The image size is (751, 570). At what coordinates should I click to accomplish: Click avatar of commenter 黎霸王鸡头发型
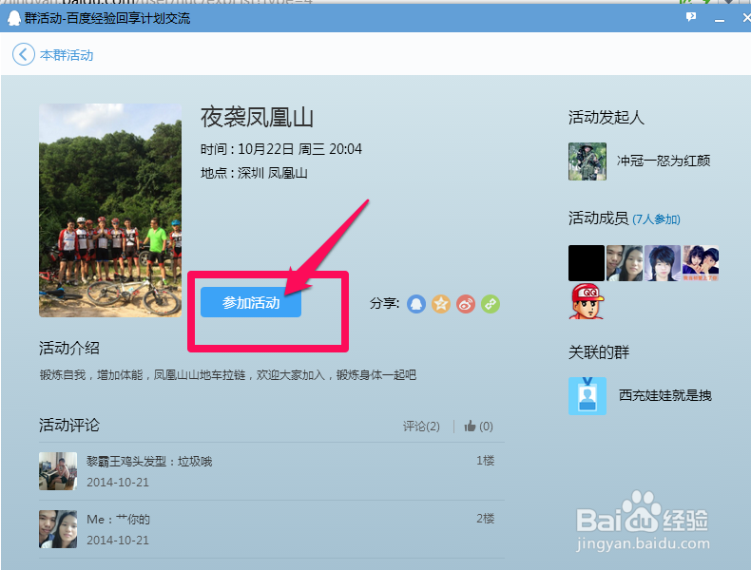click(x=58, y=471)
